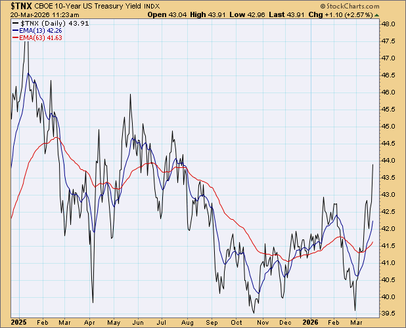Click the 47.0 y-axis label
The image size is (406, 328).
389,58
